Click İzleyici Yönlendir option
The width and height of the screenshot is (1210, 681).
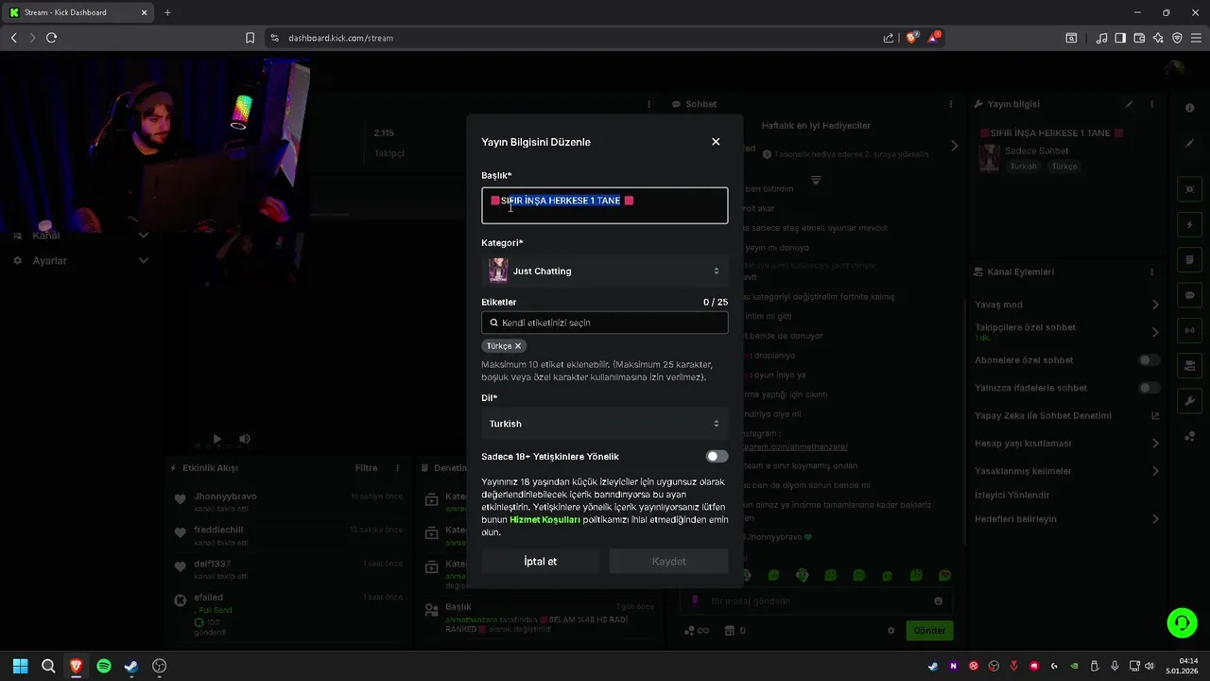click(x=1011, y=495)
